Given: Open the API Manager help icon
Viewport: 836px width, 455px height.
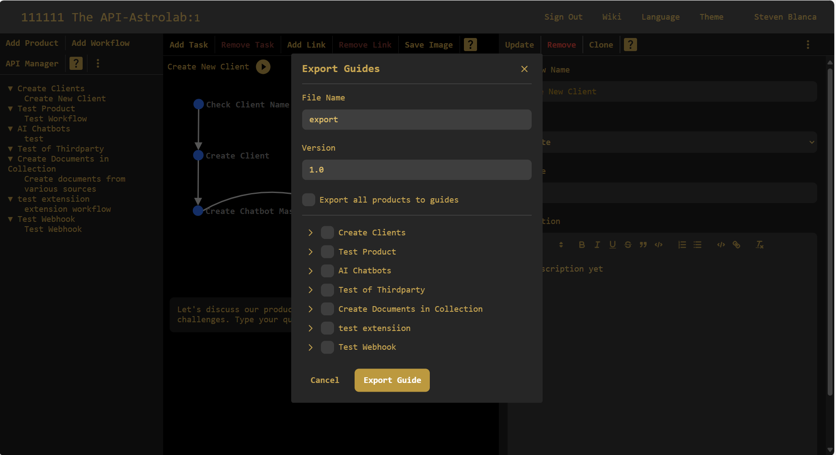Looking at the screenshot, I should (x=75, y=63).
